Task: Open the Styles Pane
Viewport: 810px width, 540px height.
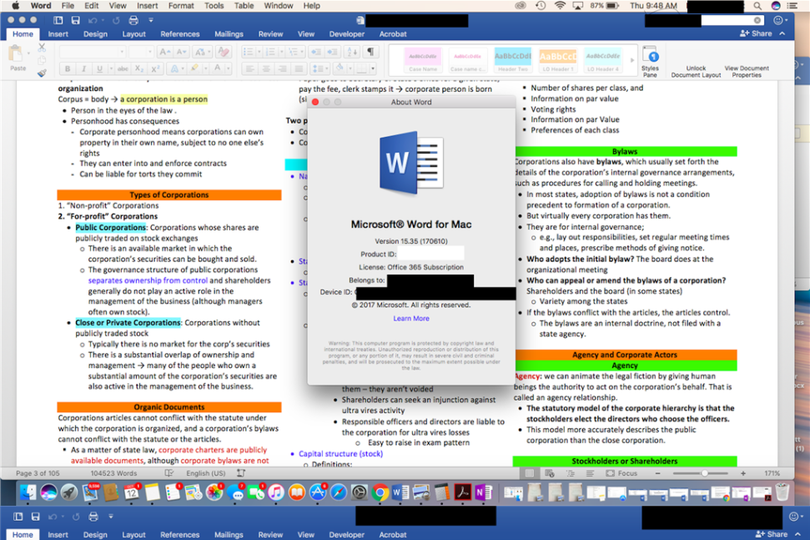Action: tap(650, 62)
